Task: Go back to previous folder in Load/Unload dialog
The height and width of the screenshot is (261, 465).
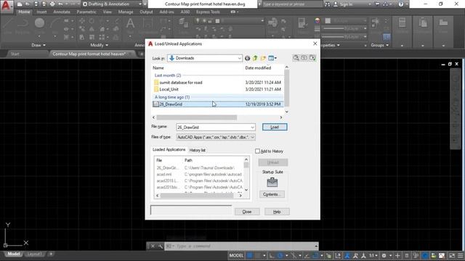Action: (x=247, y=58)
